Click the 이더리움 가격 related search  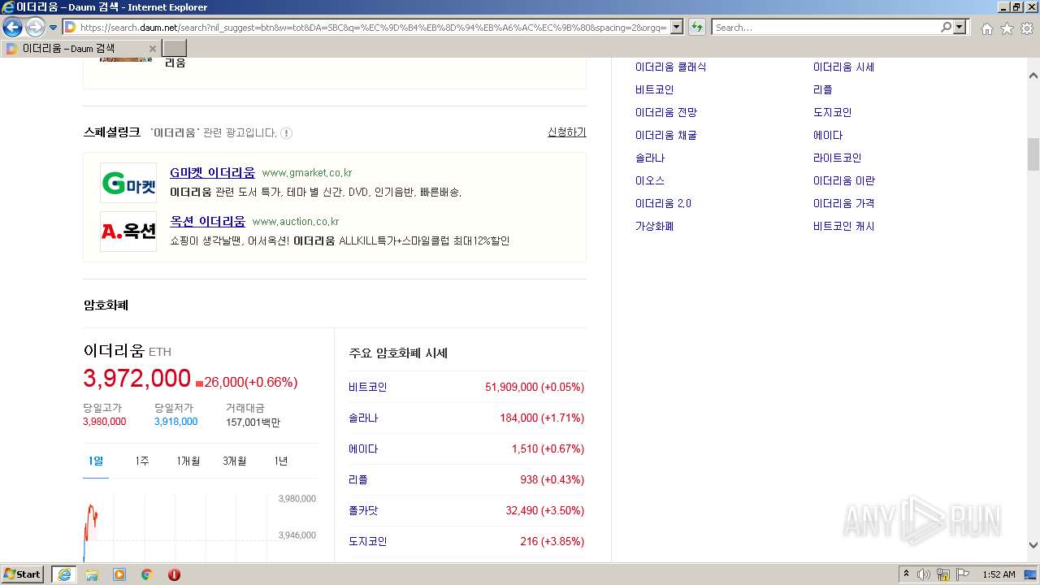coord(843,203)
